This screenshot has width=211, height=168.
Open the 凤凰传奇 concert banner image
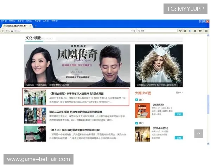pyautogui.click(x=77, y=66)
